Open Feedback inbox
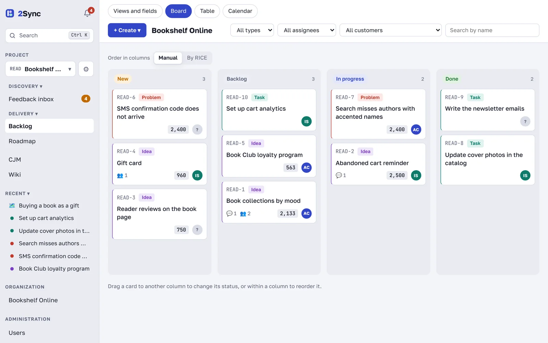 (x=49, y=99)
